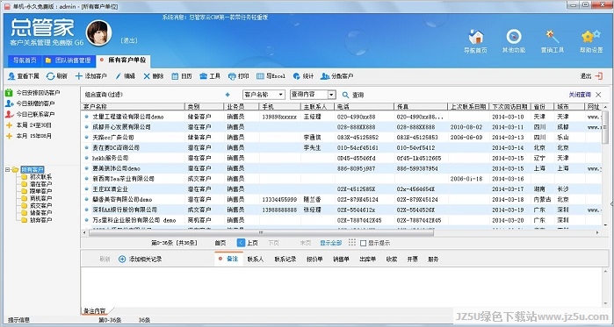Switch to the 联系记录 tab
The width and height of the screenshot is (614, 327).
click(285, 259)
